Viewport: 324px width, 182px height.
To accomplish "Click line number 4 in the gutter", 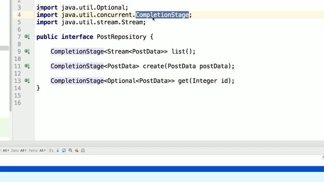I will [19, 15].
